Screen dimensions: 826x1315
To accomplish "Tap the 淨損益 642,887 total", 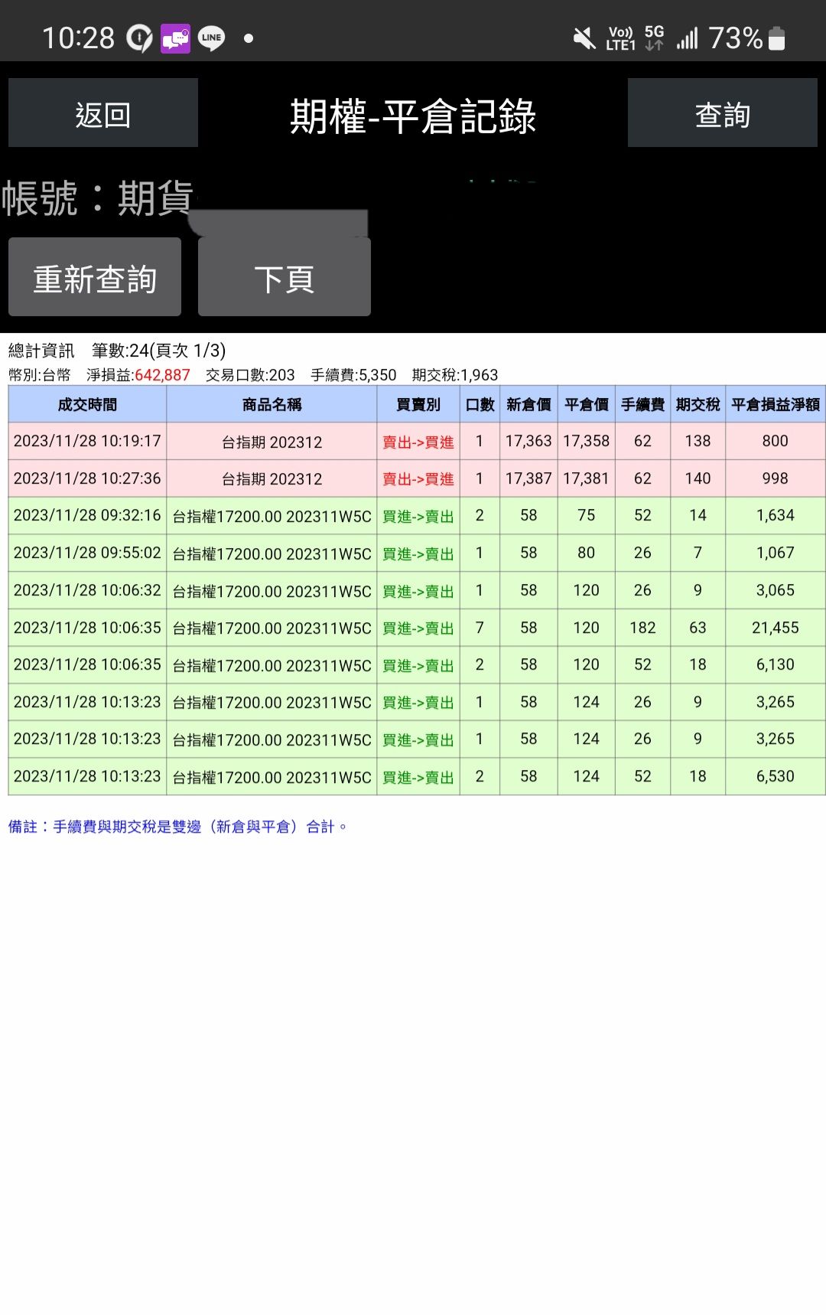I will click(x=138, y=375).
